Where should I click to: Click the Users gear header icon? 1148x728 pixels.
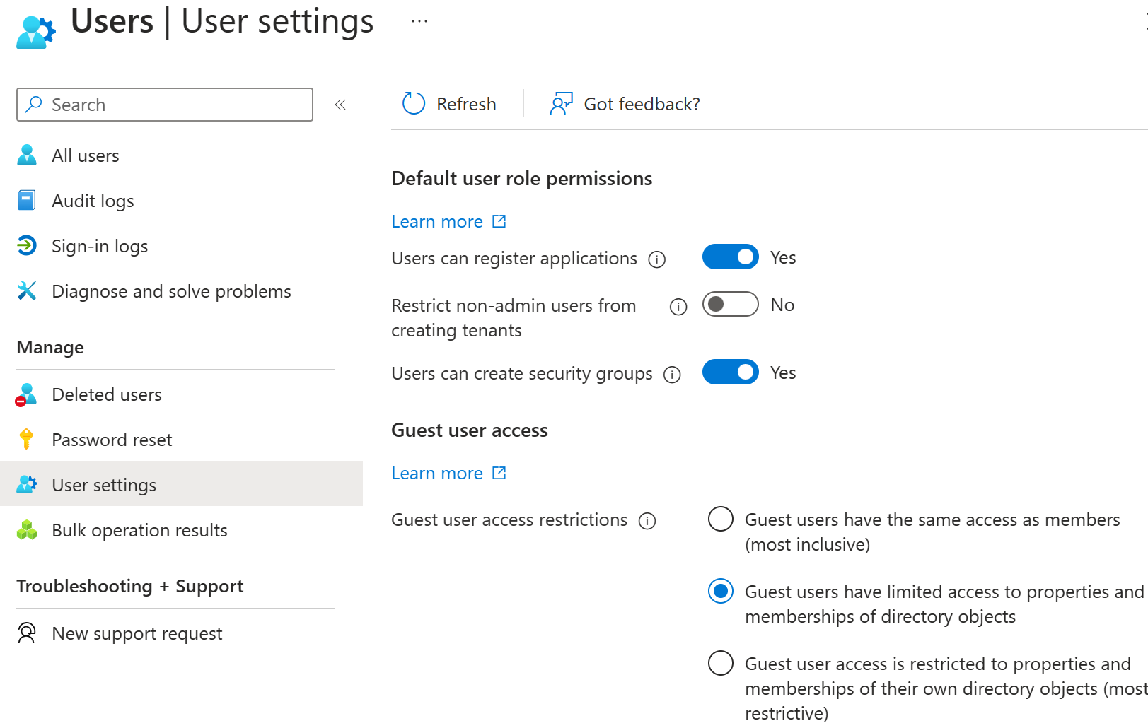click(35, 32)
